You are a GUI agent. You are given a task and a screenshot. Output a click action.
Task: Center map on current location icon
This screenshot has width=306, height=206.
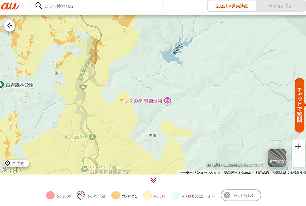tap(10, 25)
